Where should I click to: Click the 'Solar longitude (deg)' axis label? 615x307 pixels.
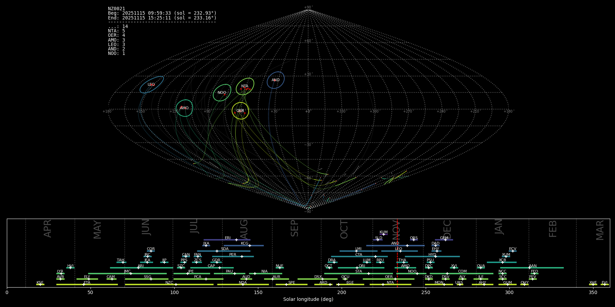(308, 299)
